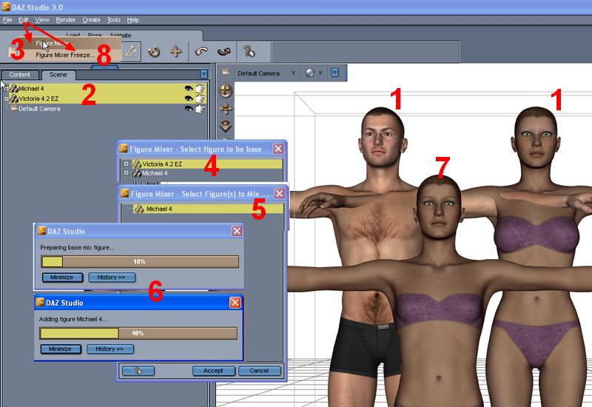Expand Michael 4 in base figure dialog
Screen dimensions: 592x407
pos(126,173)
